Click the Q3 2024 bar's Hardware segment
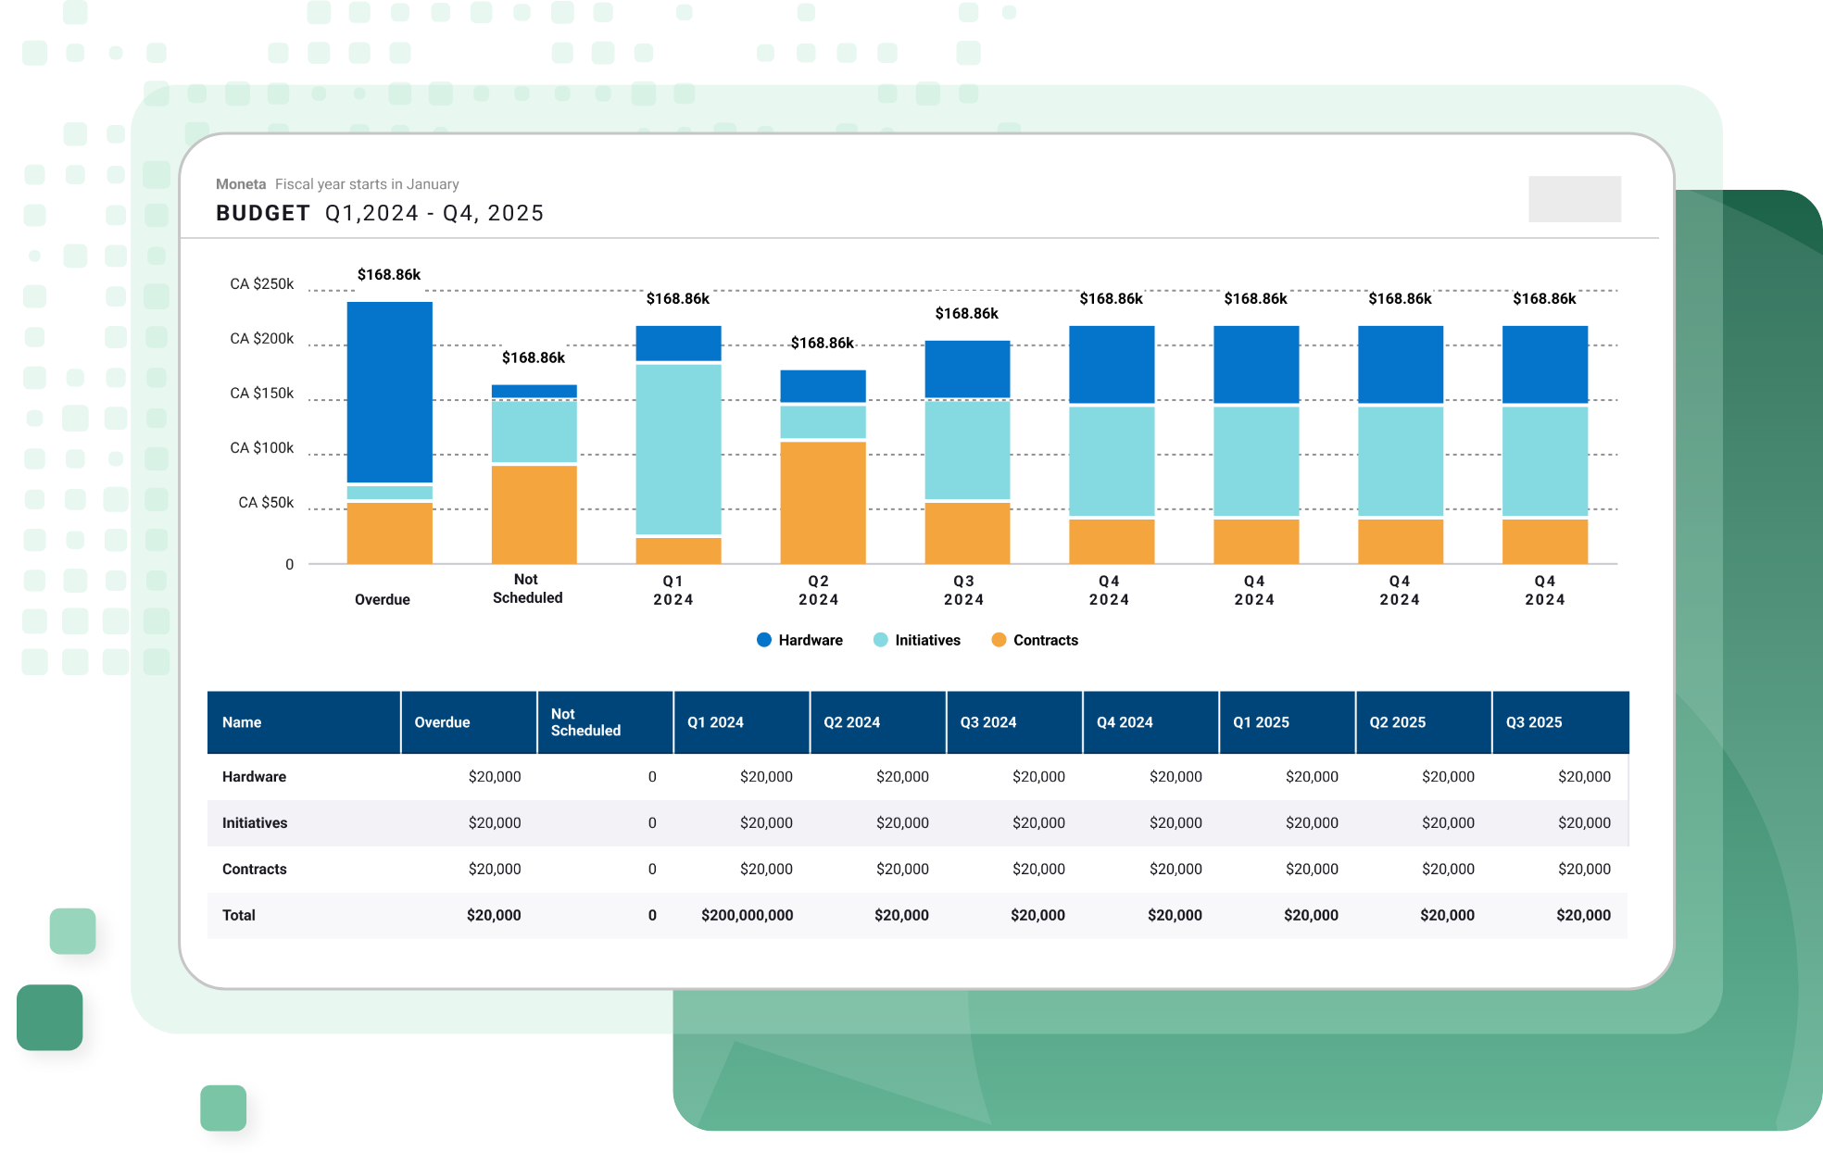The height and width of the screenshot is (1165, 1823). pyautogui.click(x=968, y=369)
